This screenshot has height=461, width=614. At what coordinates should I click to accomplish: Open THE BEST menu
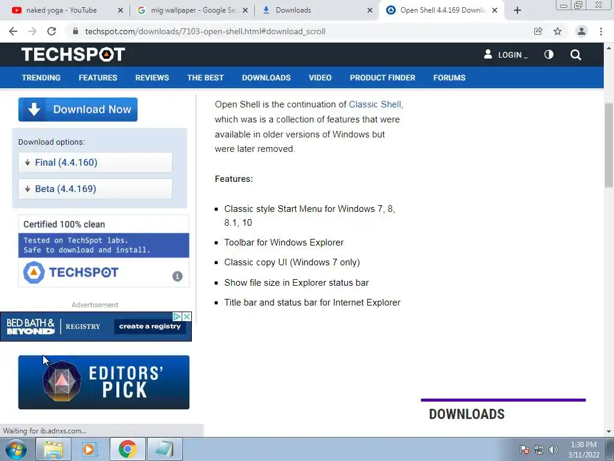(x=205, y=77)
